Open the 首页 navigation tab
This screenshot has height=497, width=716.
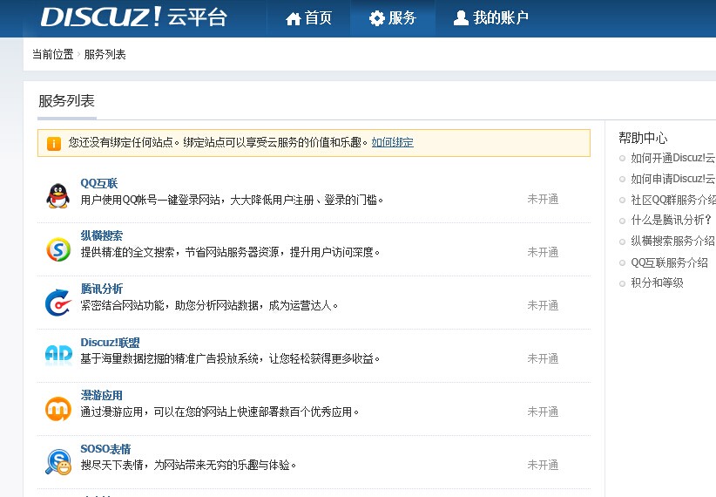pos(308,18)
